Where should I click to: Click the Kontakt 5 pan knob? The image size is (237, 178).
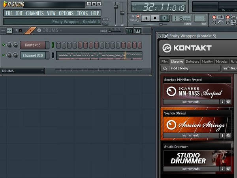9,45
